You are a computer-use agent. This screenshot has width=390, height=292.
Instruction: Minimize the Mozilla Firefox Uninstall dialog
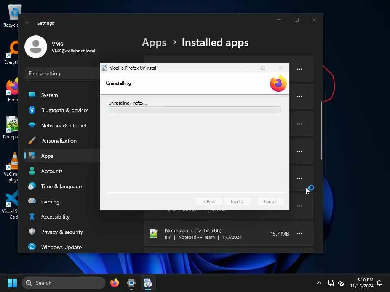pos(246,68)
